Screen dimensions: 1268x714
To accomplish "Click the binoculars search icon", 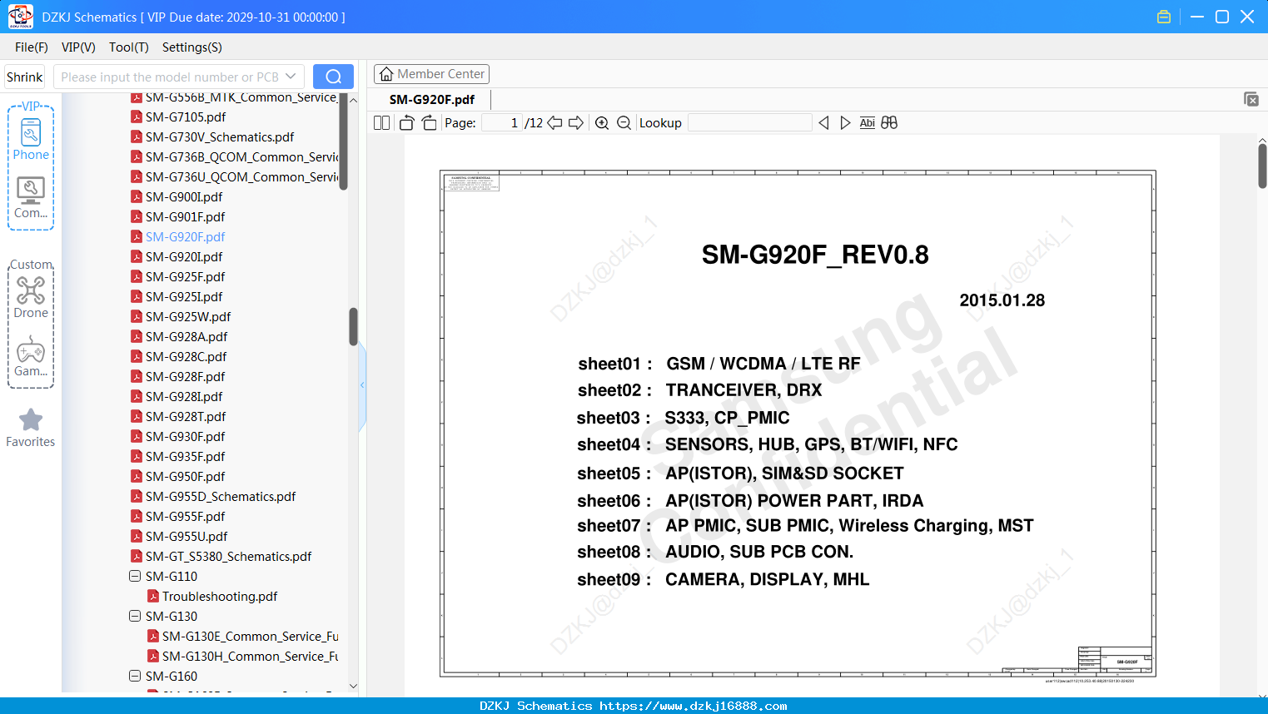I will click(889, 123).
